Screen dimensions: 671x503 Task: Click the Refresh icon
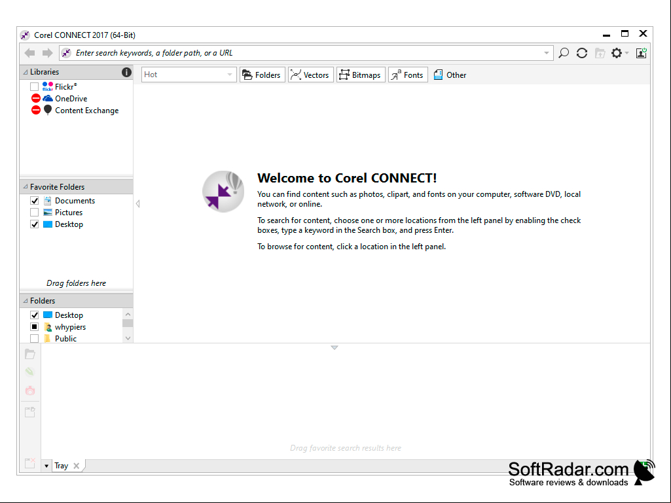click(581, 53)
